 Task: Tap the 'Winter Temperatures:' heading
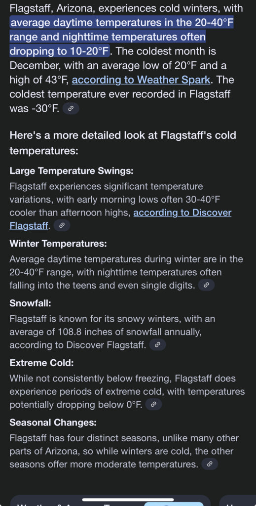tap(58, 244)
